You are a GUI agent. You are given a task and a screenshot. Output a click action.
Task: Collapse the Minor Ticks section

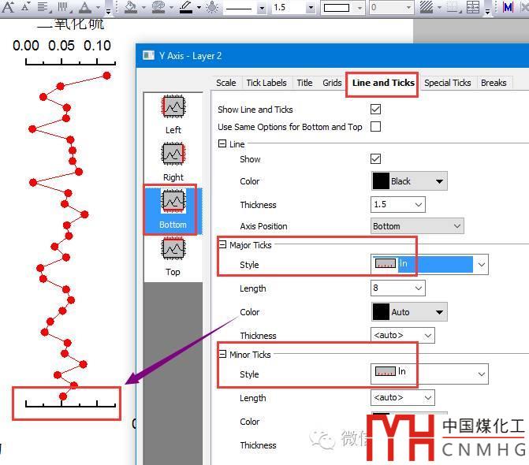tap(223, 355)
